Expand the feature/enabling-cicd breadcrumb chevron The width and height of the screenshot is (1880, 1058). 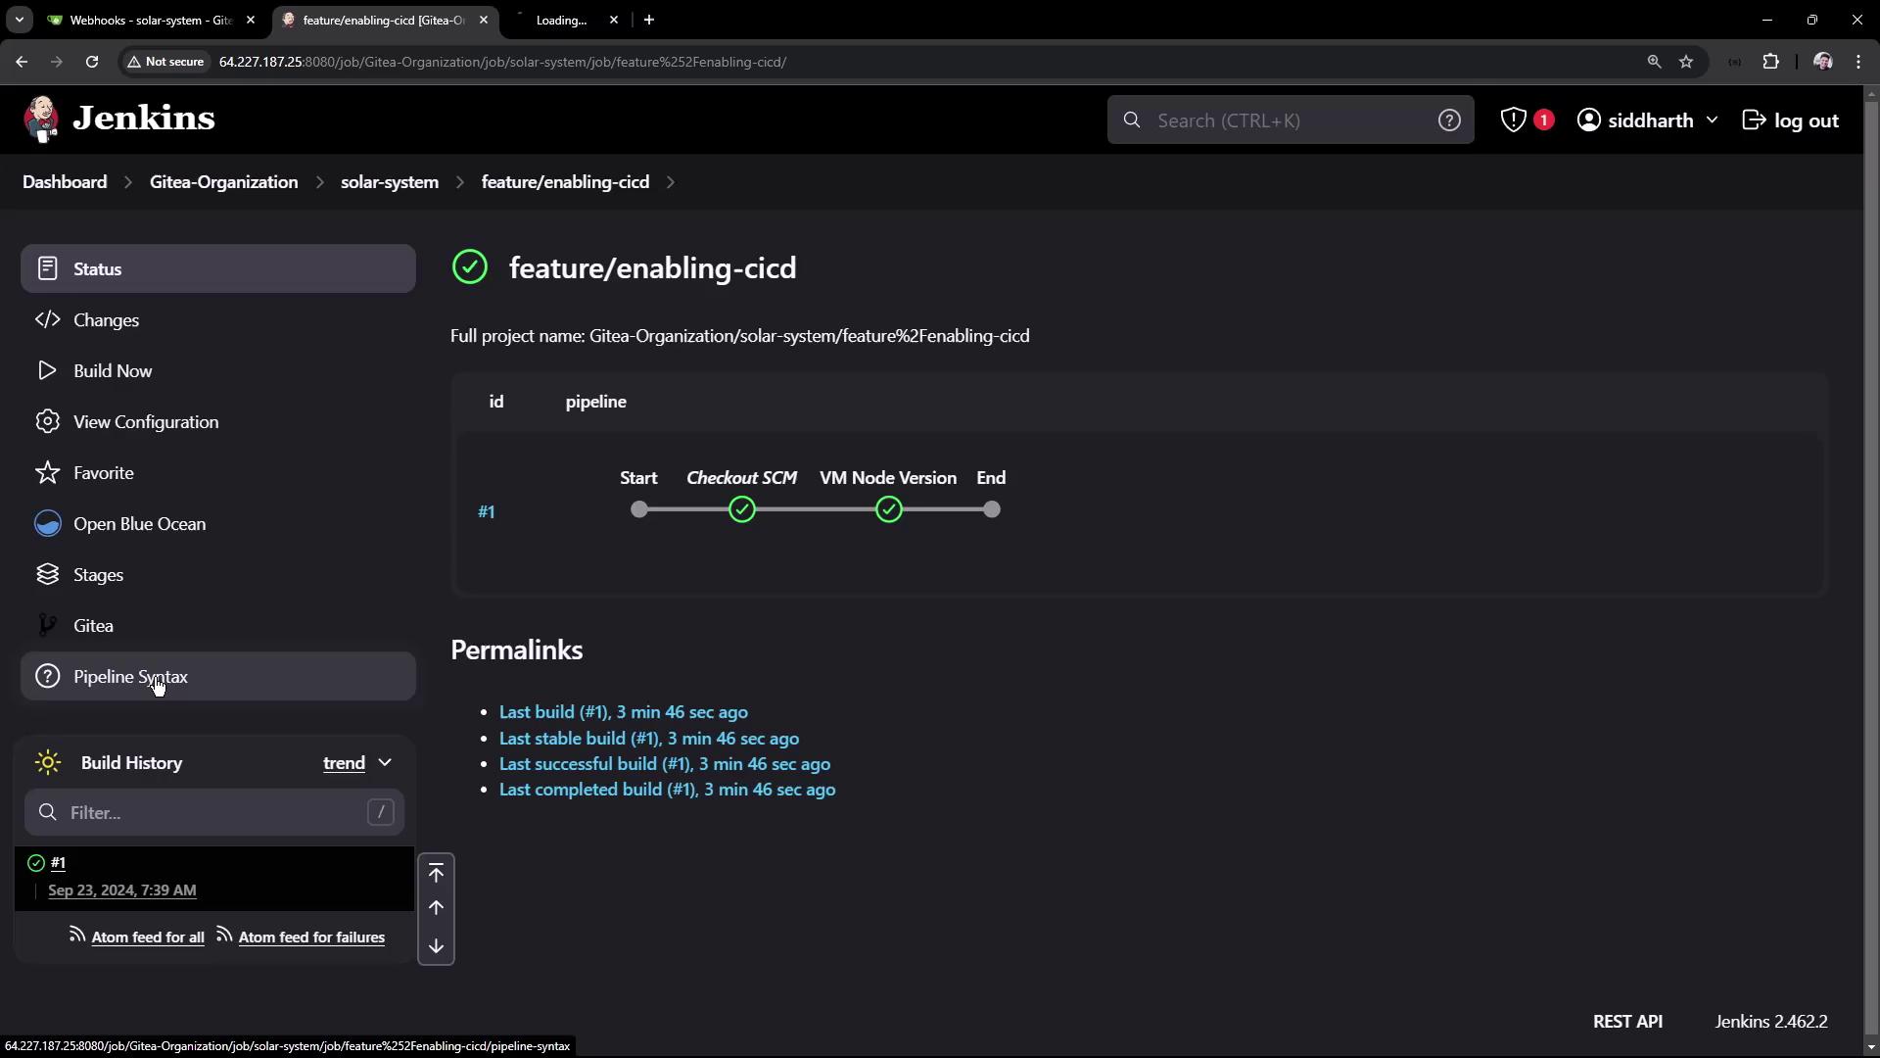point(671,182)
